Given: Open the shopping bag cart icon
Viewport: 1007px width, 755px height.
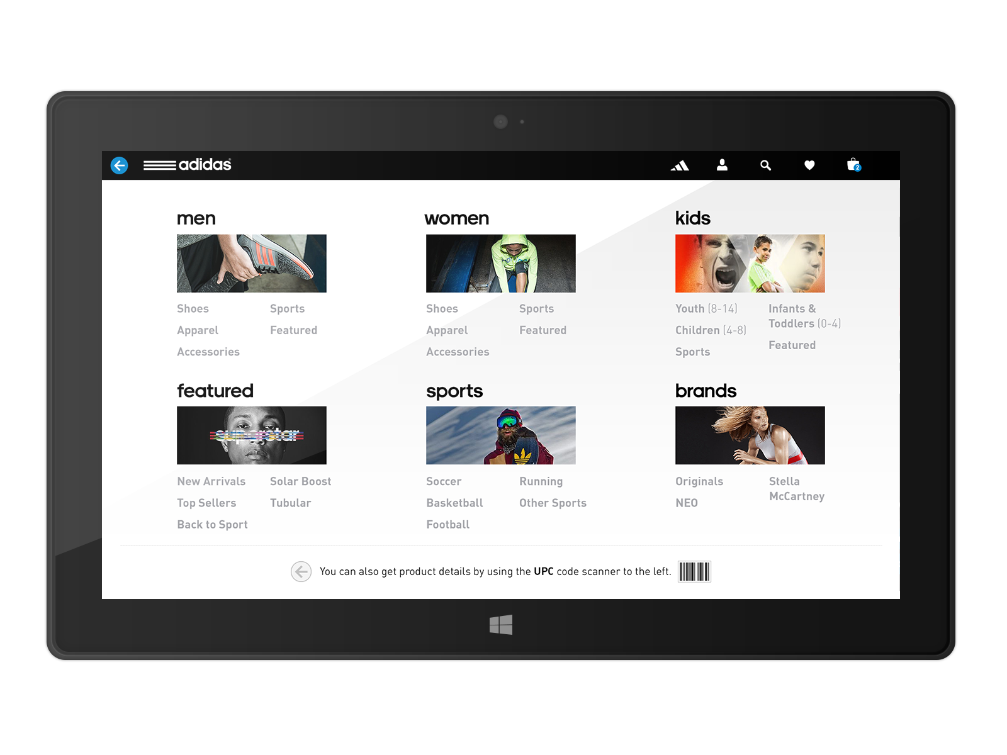Looking at the screenshot, I should pyautogui.click(x=853, y=165).
